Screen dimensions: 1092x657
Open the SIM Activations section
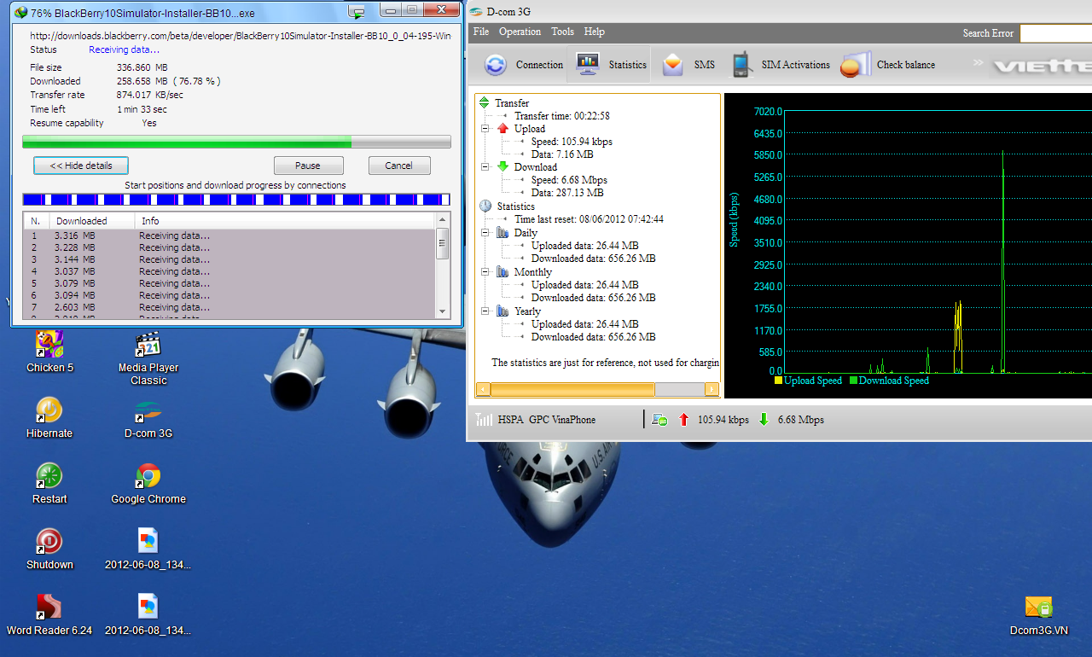[780, 65]
